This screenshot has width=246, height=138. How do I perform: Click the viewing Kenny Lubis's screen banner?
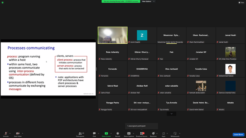121,2
